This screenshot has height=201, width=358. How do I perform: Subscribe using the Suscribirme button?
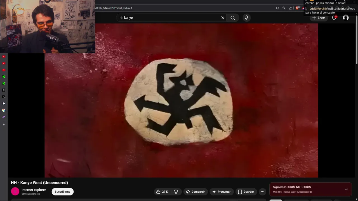[63, 192]
